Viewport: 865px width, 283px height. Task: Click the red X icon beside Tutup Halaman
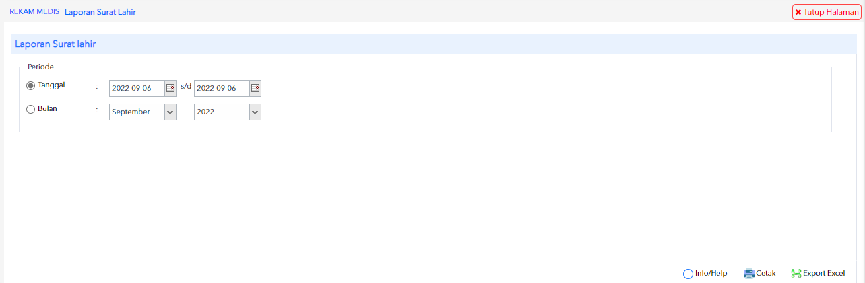click(x=798, y=12)
